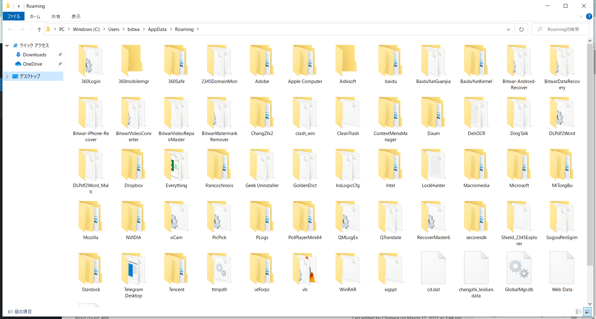Select the NVIDIA folder
This screenshot has width=596, height=319.
133,221
